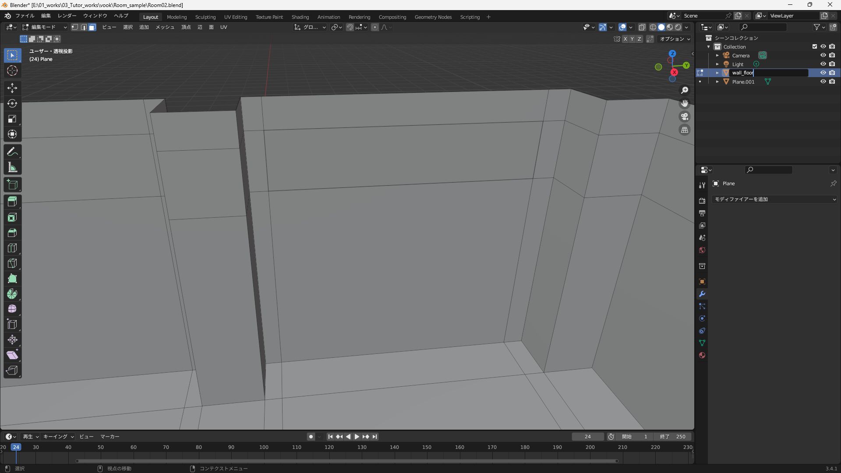
Task: Disable render visibility for Plane.001
Action: pos(833,82)
